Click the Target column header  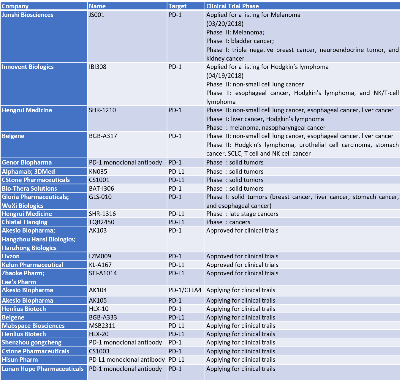pyautogui.click(x=186, y=6)
